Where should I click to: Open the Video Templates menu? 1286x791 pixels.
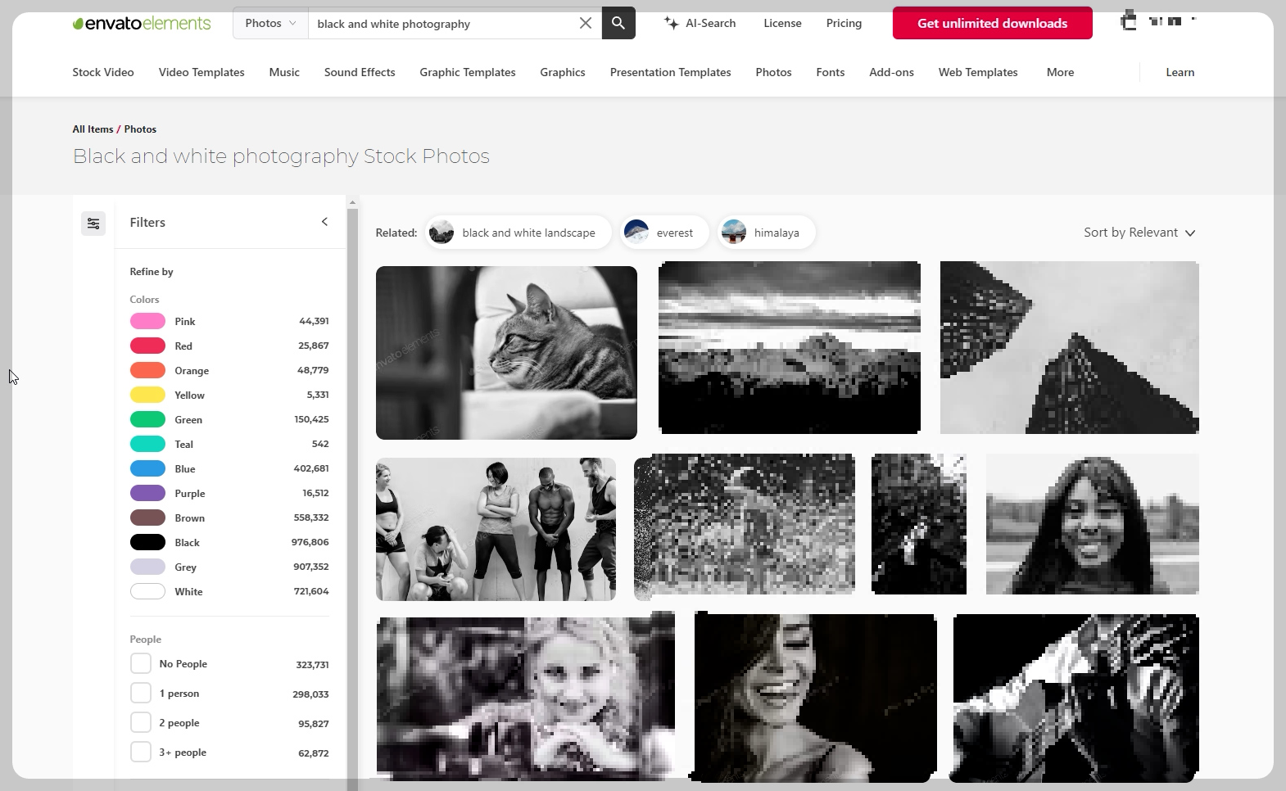pyautogui.click(x=202, y=72)
